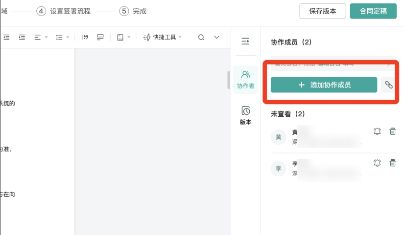Screen dimensions: 404x235
Task: Open the line spacing dropdown
Action: coord(62,37)
